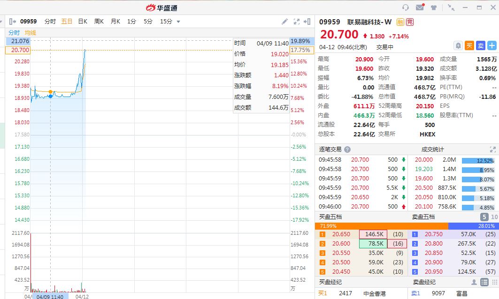This screenshot has height=299, width=499.
Task: Open the more intervals dropdown arrow after 15分
Action: coord(178,22)
